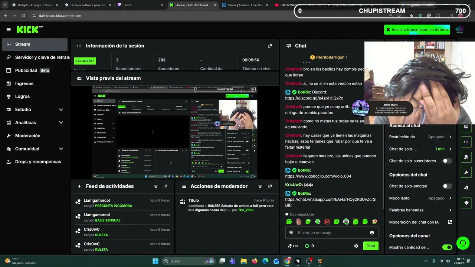Image resolution: width=475 pixels, height=267 pixels.
Task: Click the wrench icon in right rail
Action: 466,172
